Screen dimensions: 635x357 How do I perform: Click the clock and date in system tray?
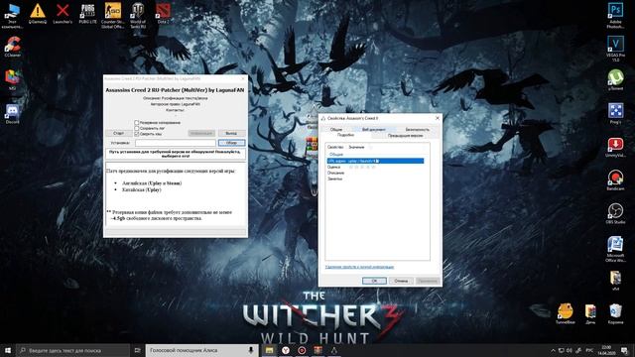606,350
